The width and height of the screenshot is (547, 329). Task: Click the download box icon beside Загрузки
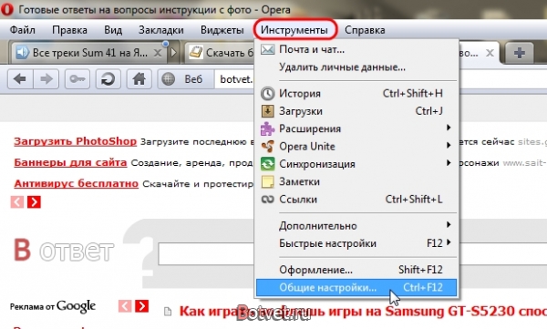tap(267, 111)
